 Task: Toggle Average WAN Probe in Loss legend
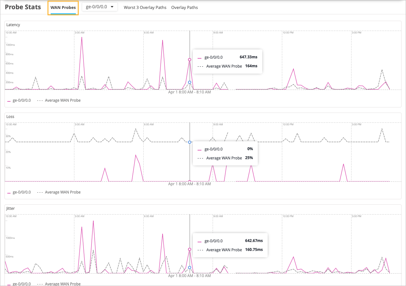click(59, 192)
